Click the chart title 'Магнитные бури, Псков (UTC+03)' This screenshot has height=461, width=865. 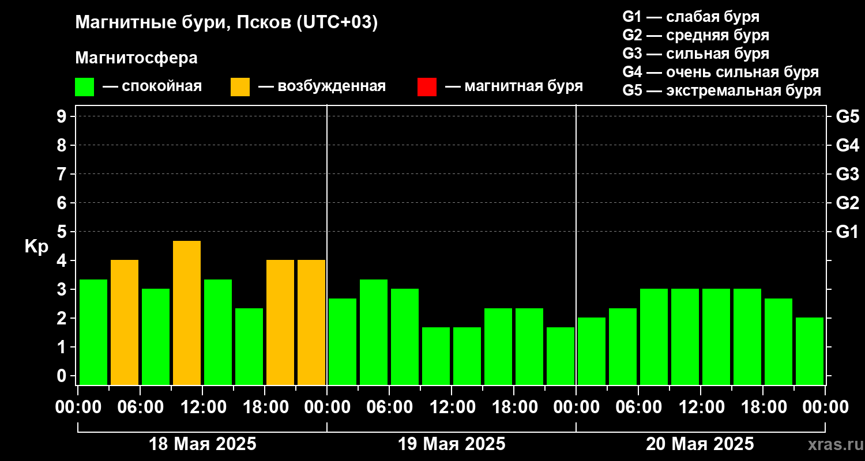[227, 24]
